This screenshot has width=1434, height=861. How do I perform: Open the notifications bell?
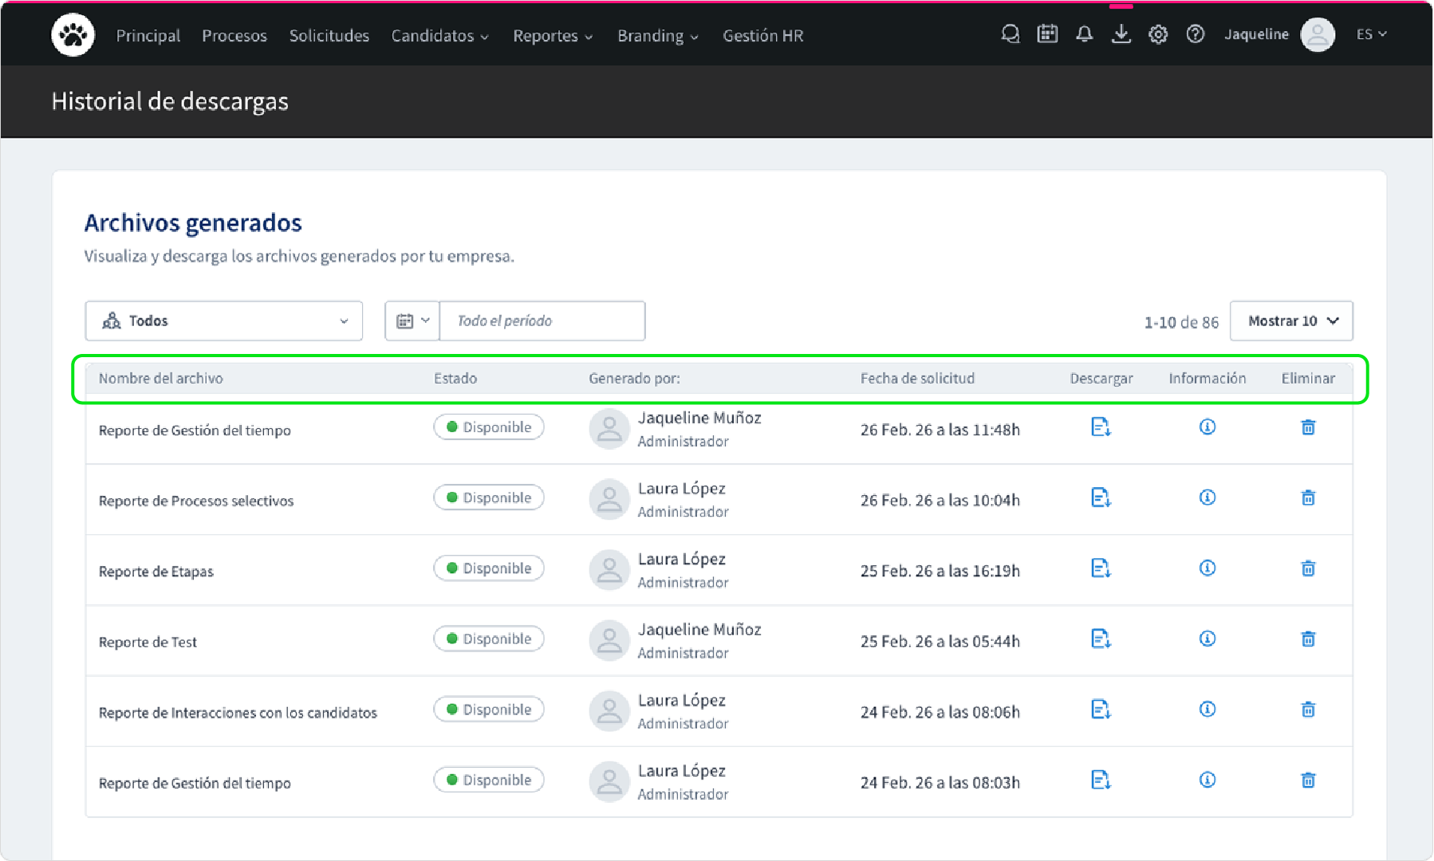[x=1084, y=34]
